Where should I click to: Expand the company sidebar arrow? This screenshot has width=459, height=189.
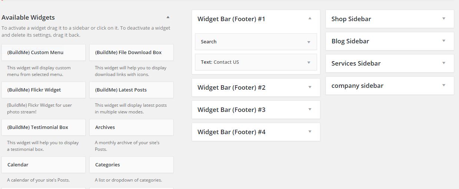point(444,85)
